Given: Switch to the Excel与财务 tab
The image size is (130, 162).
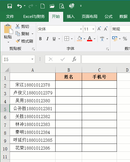Looking at the screenshot, I should (34, 16).
